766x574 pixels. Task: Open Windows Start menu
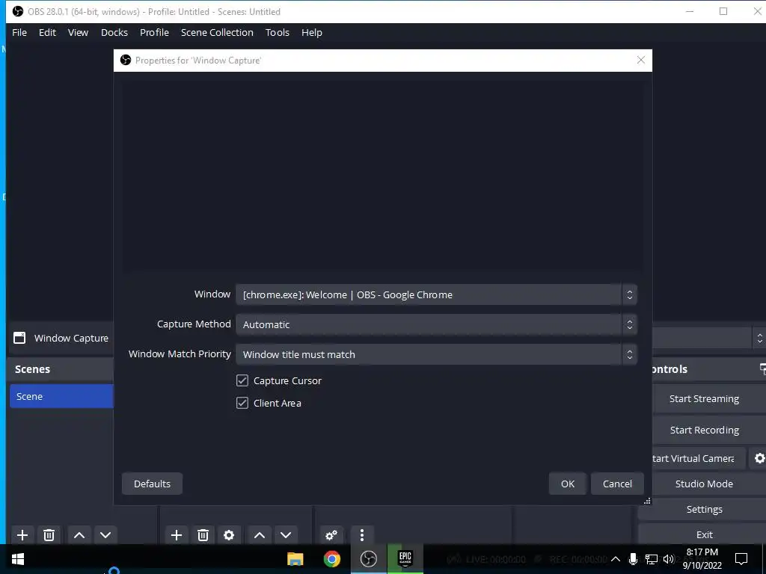click(x=18, y=559)
